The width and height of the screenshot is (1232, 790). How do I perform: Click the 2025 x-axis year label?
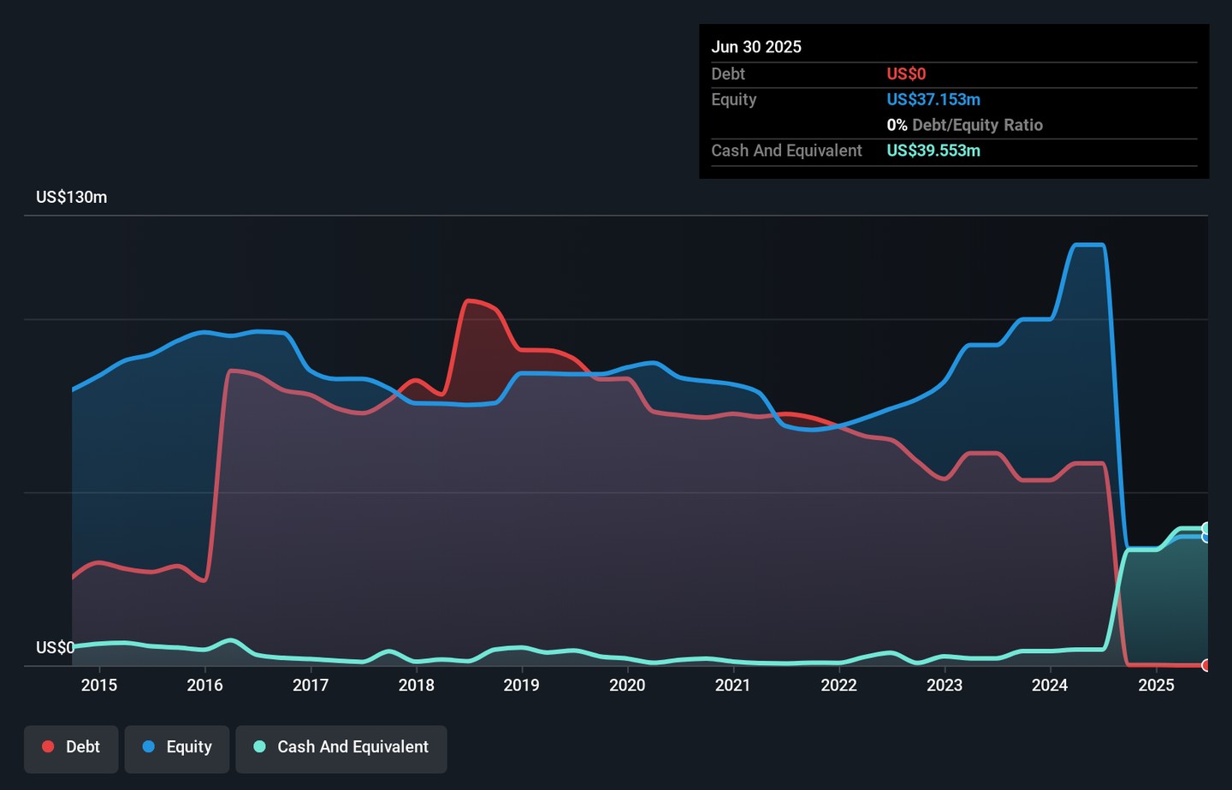[x=1156, y=685]
